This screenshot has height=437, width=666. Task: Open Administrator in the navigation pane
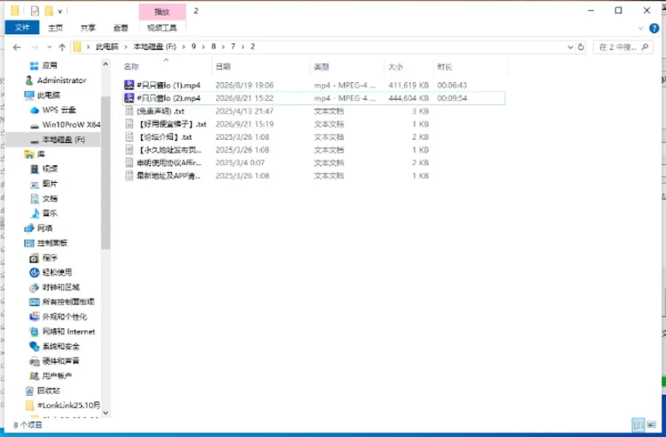[x=62, y=80]
